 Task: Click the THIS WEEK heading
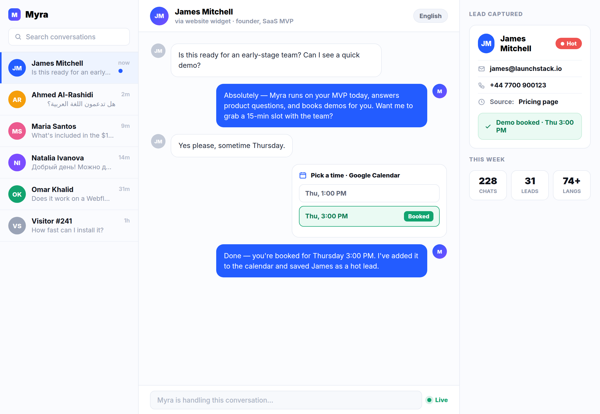[487, 159]
